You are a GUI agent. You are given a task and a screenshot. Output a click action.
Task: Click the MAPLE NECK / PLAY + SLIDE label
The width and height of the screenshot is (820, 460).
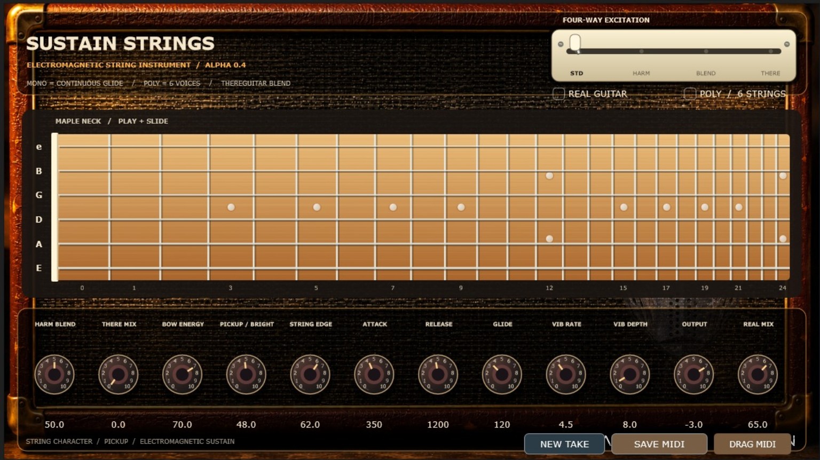(112, 121)
